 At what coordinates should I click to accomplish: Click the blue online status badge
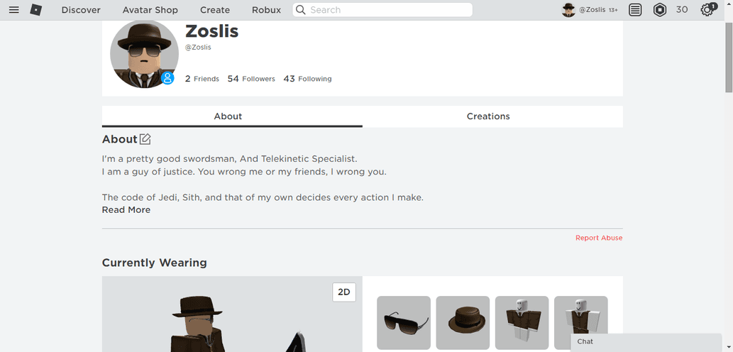(167, 77)
